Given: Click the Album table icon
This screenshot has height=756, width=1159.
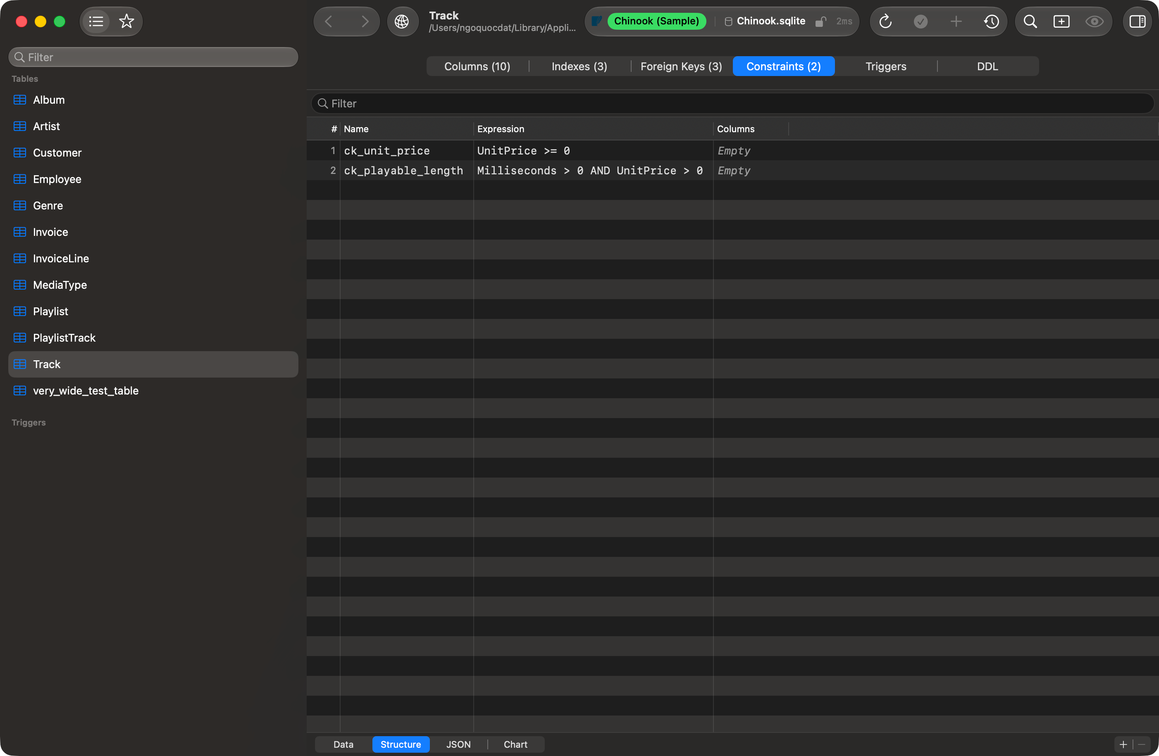Looking at the screenshot, I should [x=20, y=100].
